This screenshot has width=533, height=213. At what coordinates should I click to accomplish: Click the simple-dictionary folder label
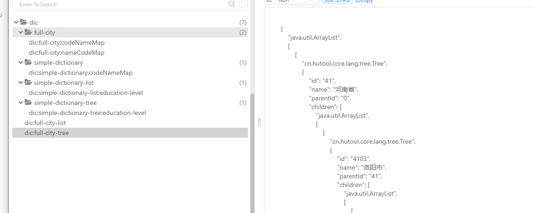coord(58,63)
